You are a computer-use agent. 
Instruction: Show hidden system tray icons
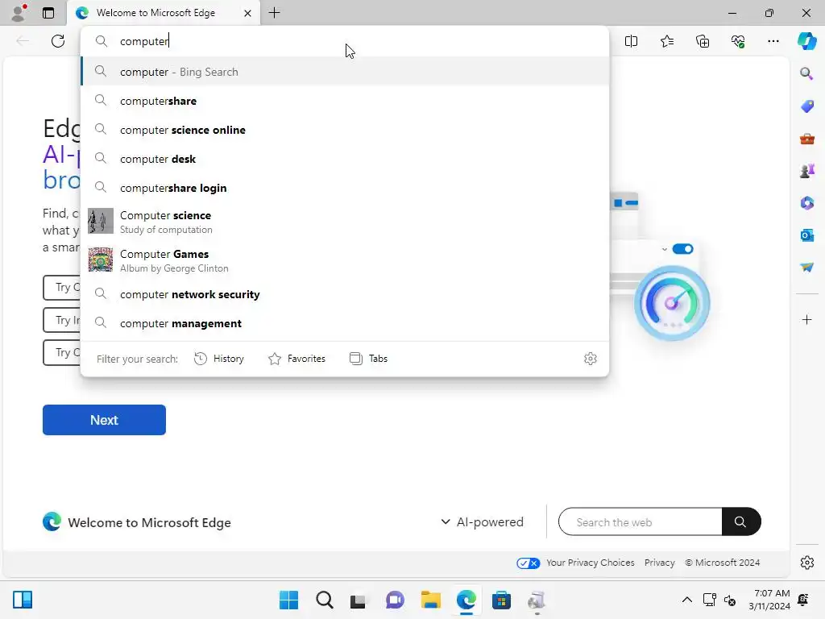686,600
